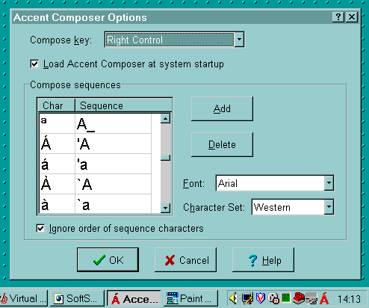This screenshot has height=308, width=369.
Task: Click the red telephone tray icon
Action: [299, 298]
